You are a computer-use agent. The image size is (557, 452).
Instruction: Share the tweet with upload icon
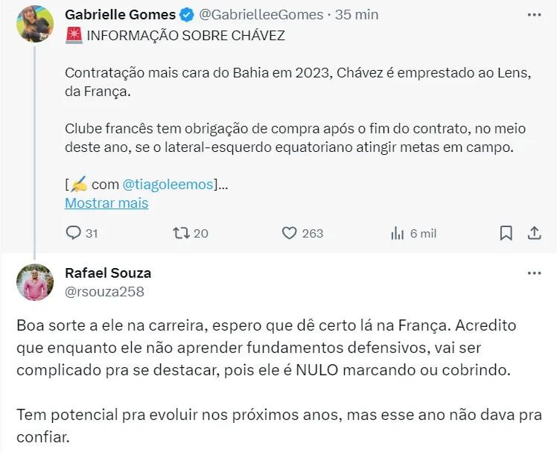click(x=534, y=233)
